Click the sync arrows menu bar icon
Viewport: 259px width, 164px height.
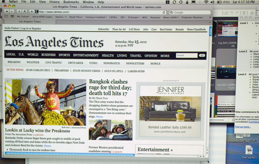tap(174, 2)
